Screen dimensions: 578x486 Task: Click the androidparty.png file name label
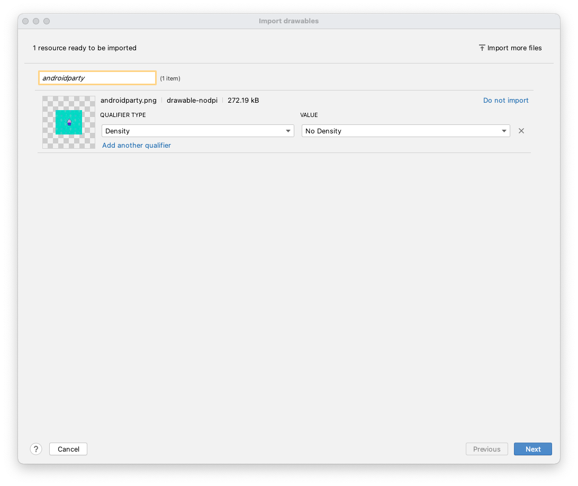[129, 100]
